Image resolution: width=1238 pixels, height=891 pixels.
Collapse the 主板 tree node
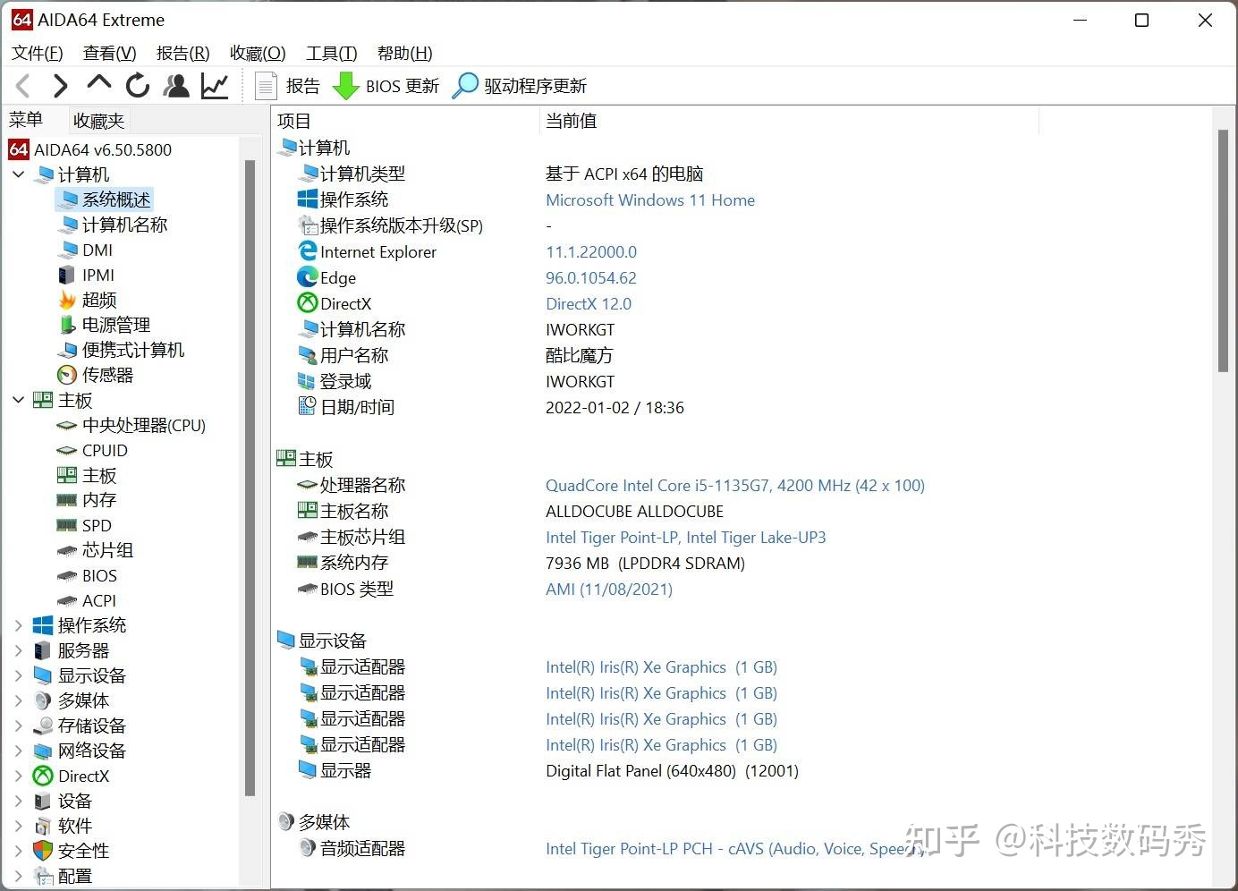[19, 400]
